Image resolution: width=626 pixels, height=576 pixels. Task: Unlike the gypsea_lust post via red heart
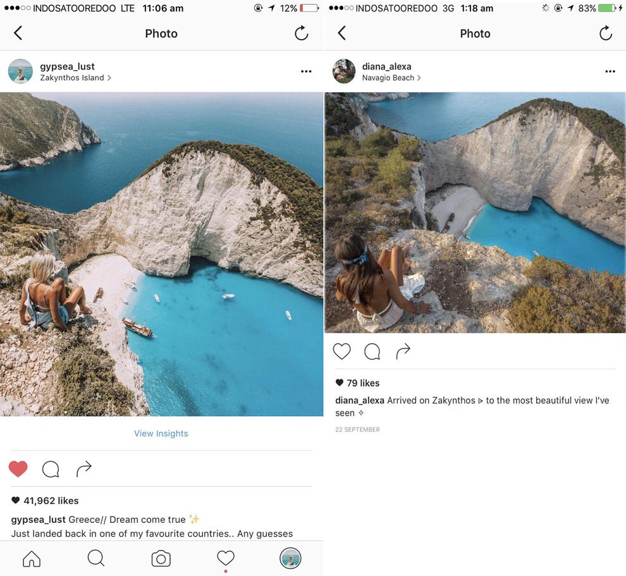(x=18, y=469)
